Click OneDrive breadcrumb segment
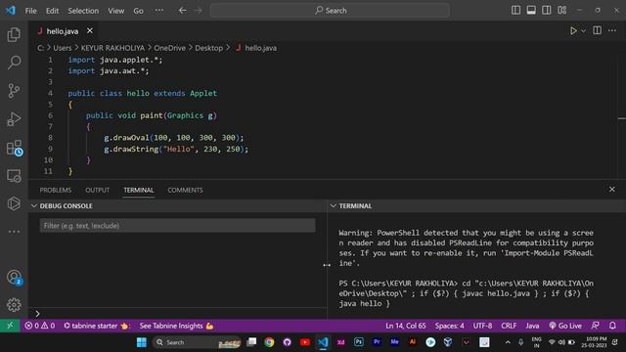 point(169,48)
